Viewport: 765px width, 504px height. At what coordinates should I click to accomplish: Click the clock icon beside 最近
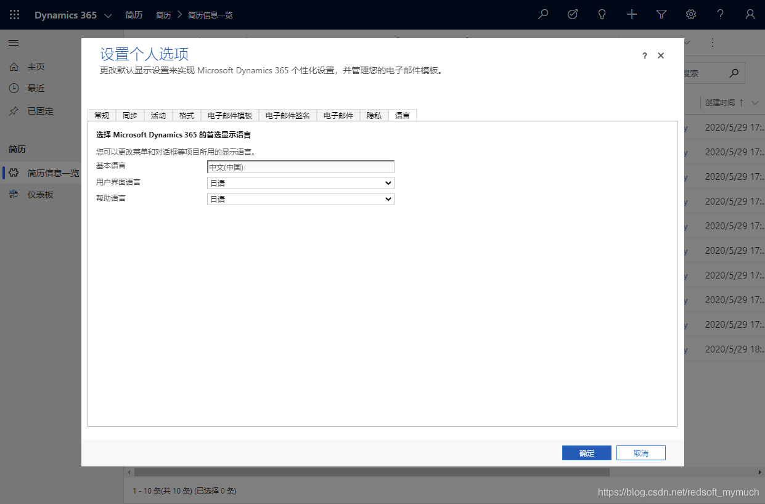[x=14, y=88]
